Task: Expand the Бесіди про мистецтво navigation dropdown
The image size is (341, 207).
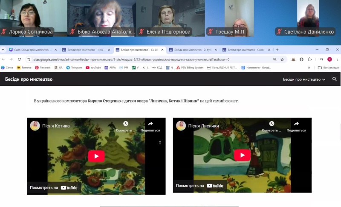Action: click(x=304, y=79)
